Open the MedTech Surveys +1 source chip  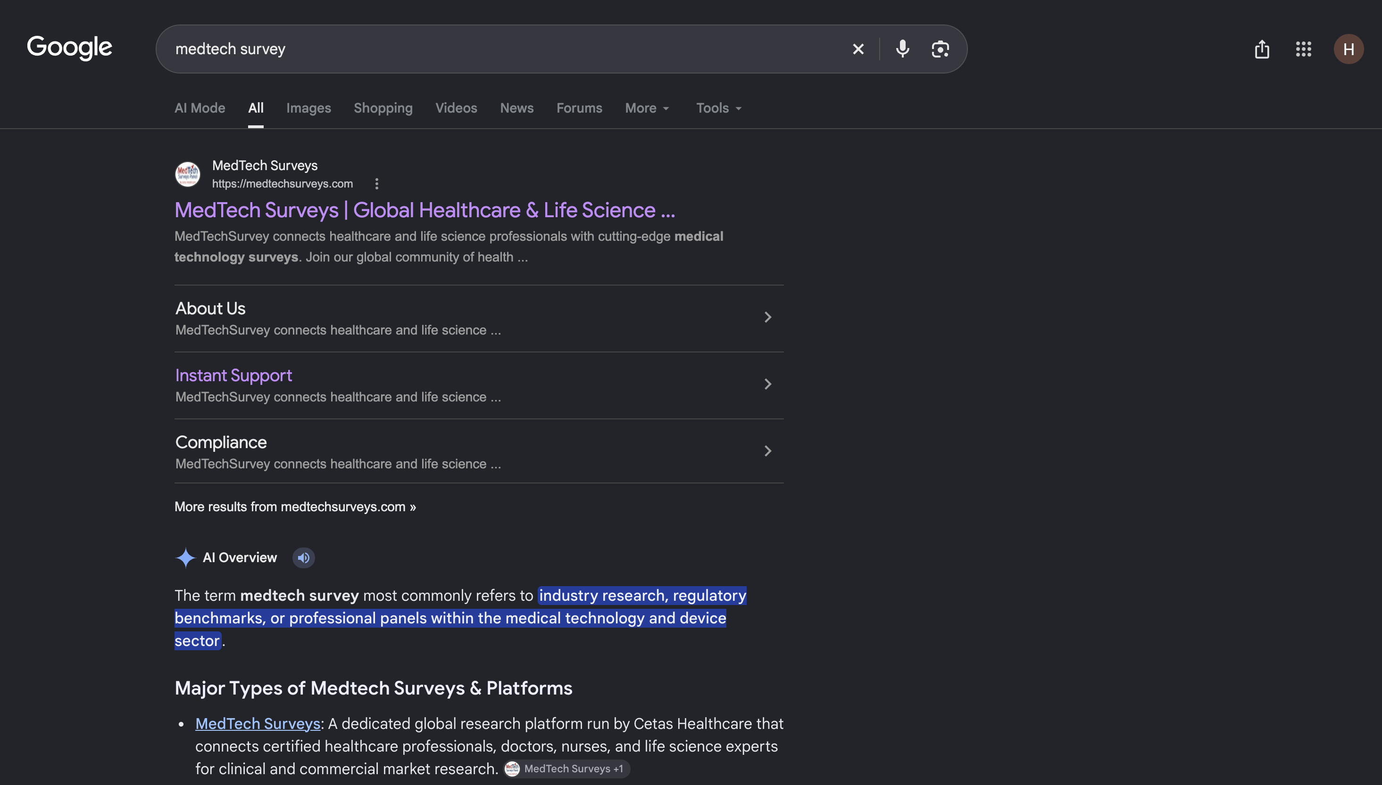pos(566,769)
